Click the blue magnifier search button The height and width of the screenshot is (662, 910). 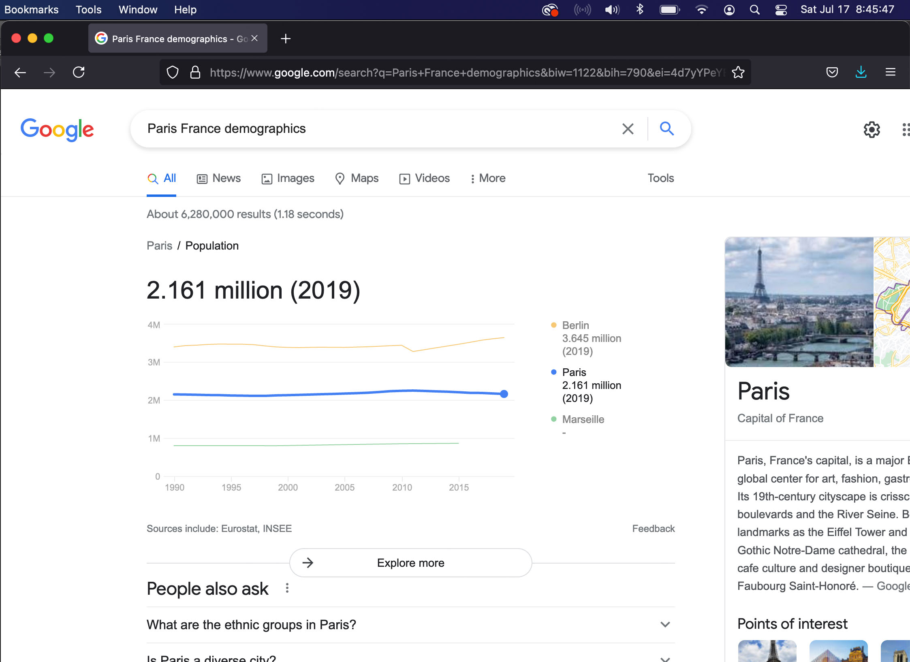666,129
